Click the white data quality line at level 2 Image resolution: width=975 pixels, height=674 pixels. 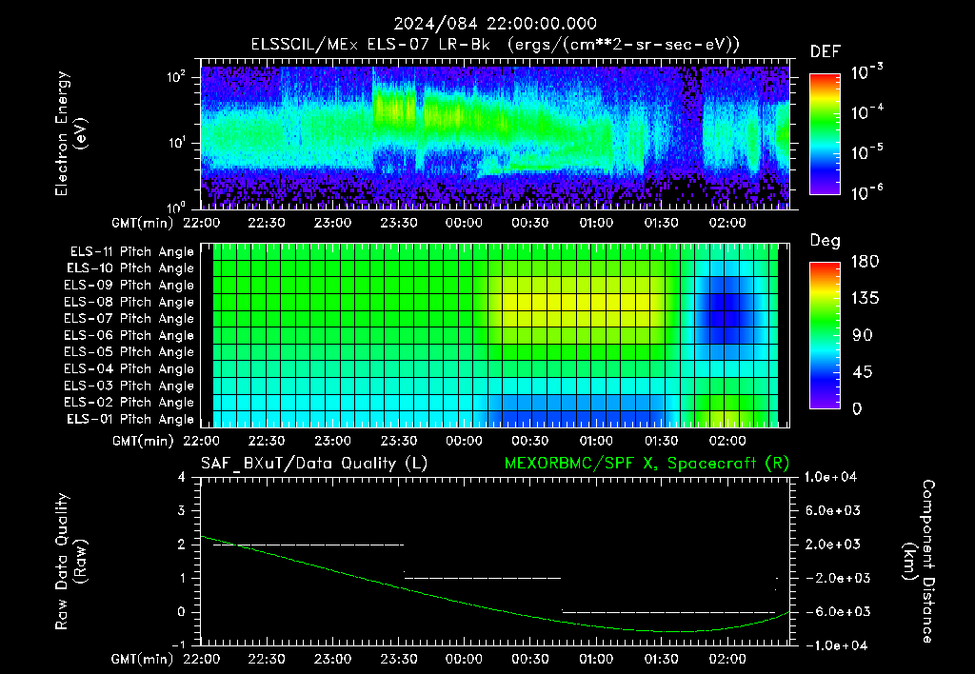point(308,545)
